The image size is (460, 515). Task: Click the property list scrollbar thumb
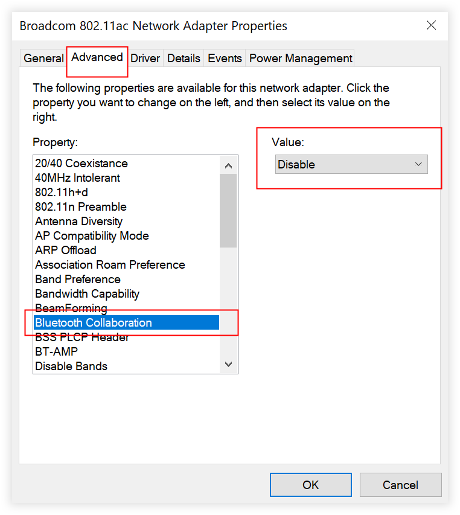pyautogui.click(x=229, y=211)
